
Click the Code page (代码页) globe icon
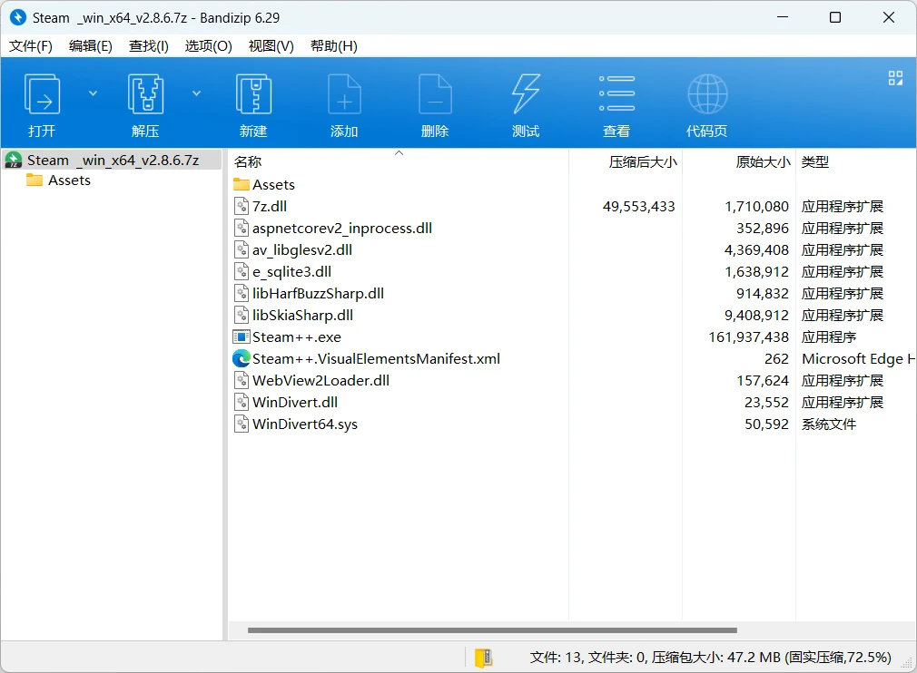click(707, 94)
